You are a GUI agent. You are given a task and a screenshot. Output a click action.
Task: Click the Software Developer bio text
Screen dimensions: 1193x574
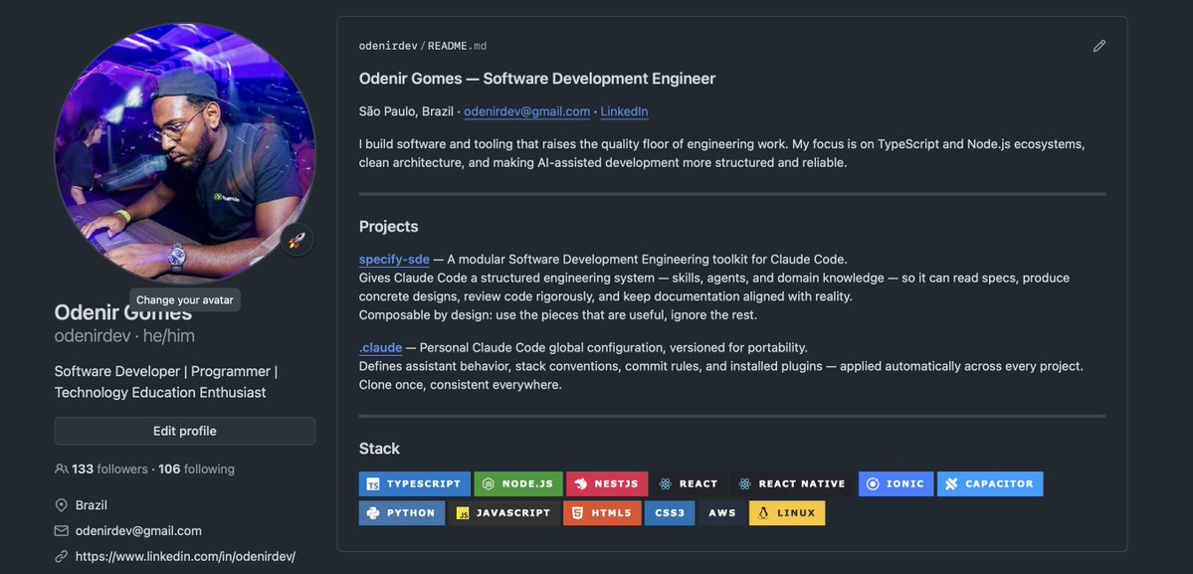point(166,382)
